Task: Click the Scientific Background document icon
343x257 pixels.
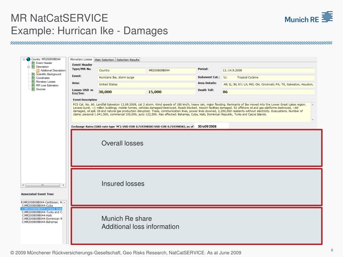Action: (x=33, y=74)
